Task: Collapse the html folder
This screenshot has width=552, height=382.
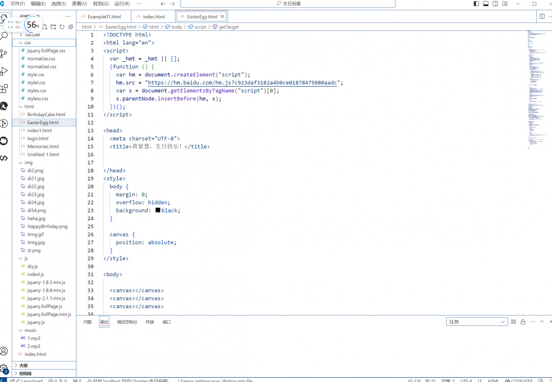Action: [44, 106]
